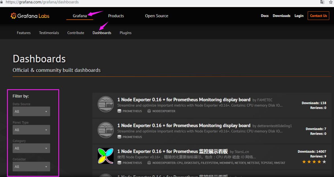Open detterentesttildeling1's Node Exporter dashboard title
334x177 pixels.
(x=184, y=126)
